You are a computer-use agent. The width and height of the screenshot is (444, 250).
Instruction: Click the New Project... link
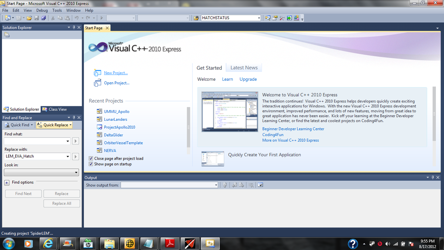point(116,73)
